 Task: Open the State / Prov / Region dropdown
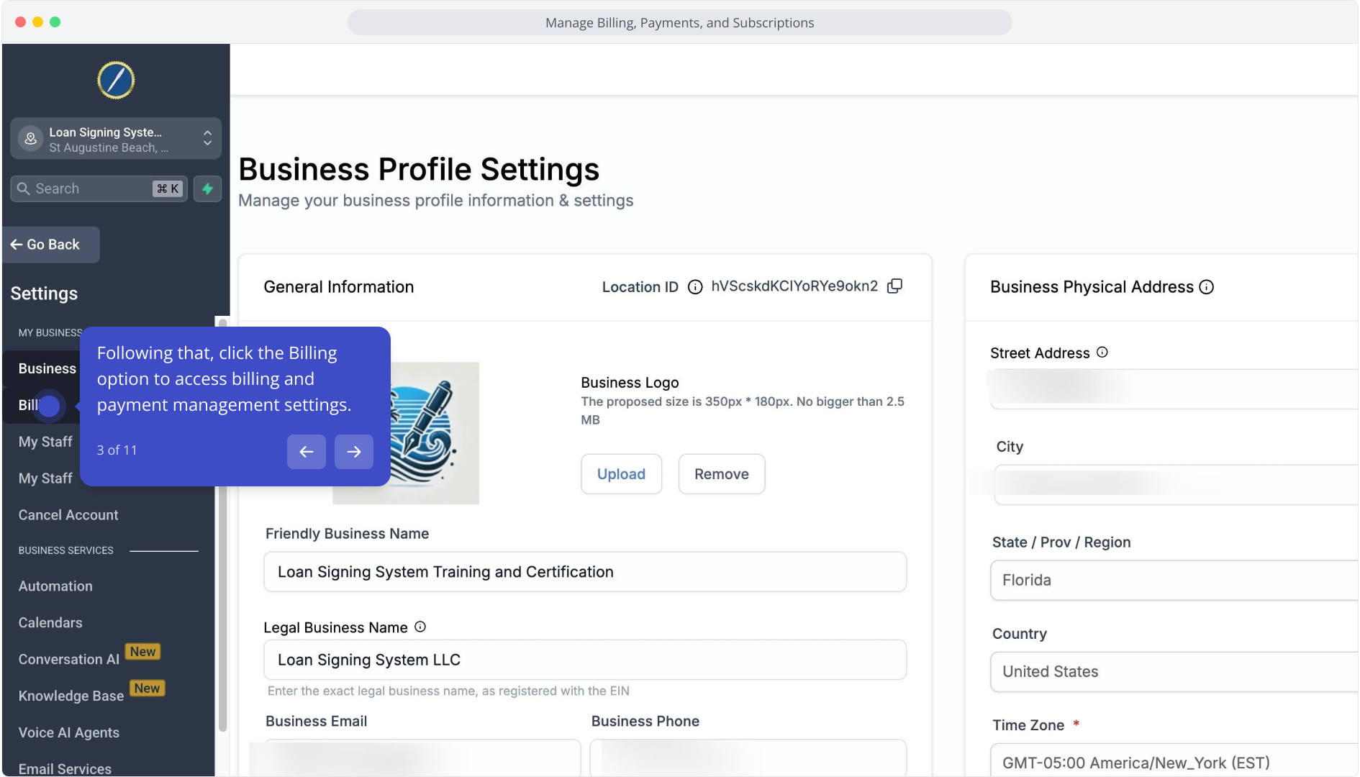point(1174,580)
